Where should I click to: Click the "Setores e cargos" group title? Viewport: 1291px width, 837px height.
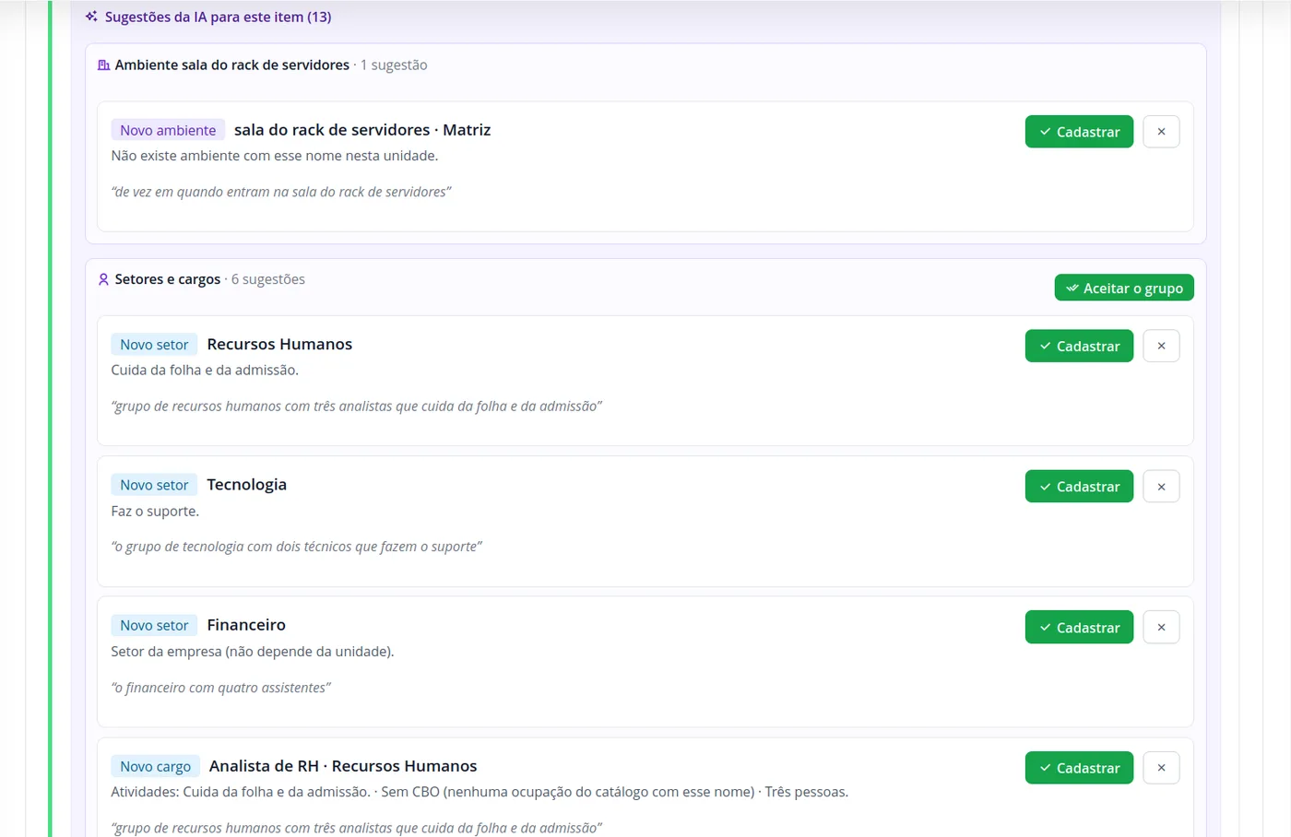(x=168, y=279)
